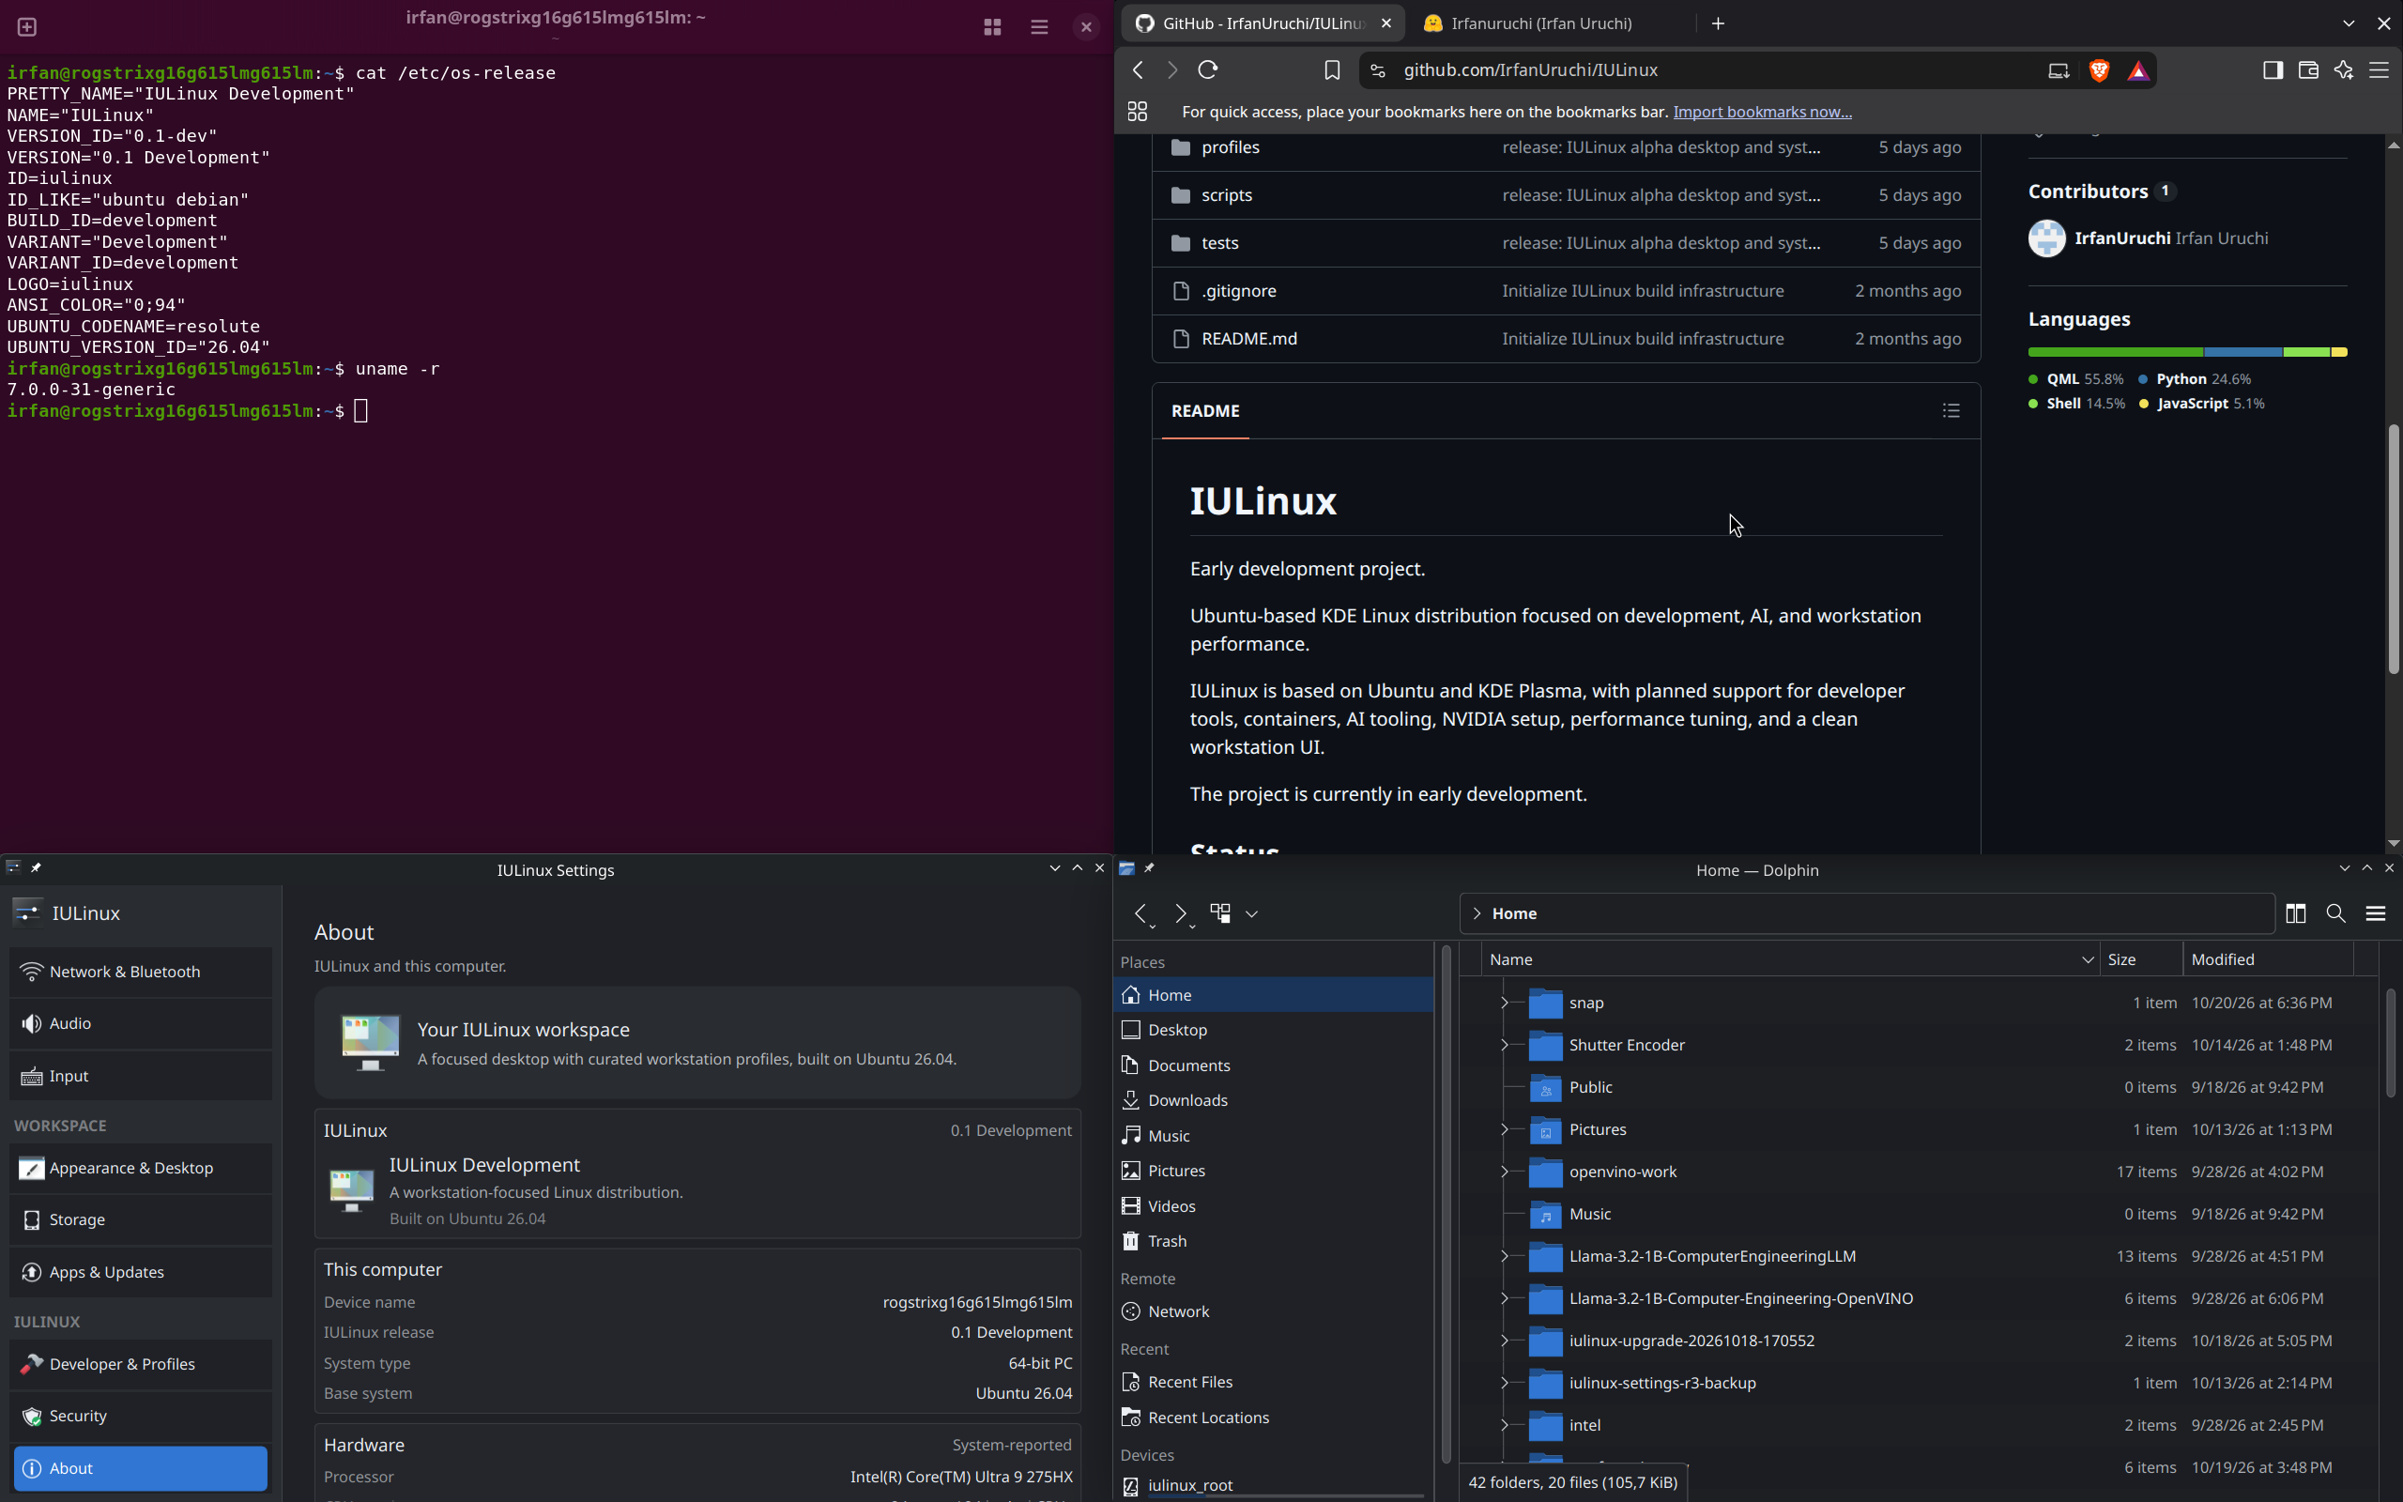Open the terminal hamburger menu

(1039, 27)
